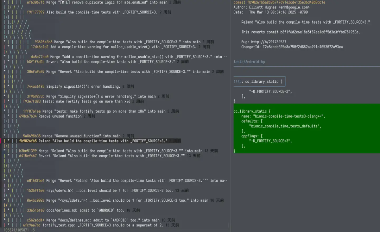
Task: Select commit 1536ff6e0 <sys/cdefs.h> __bos_level
Action: 108,190
